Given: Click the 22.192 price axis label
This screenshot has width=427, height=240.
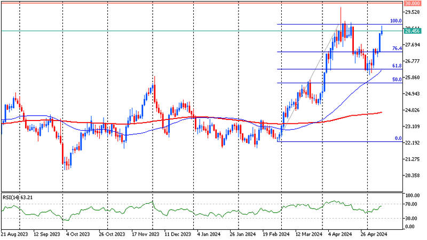Looking at the screenshot, I should (x=412, y=143).
